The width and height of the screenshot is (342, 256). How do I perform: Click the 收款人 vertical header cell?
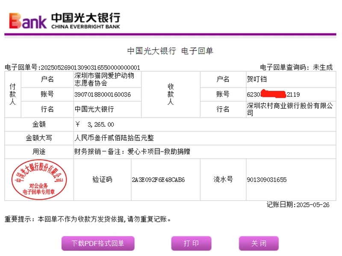(171, 94)
